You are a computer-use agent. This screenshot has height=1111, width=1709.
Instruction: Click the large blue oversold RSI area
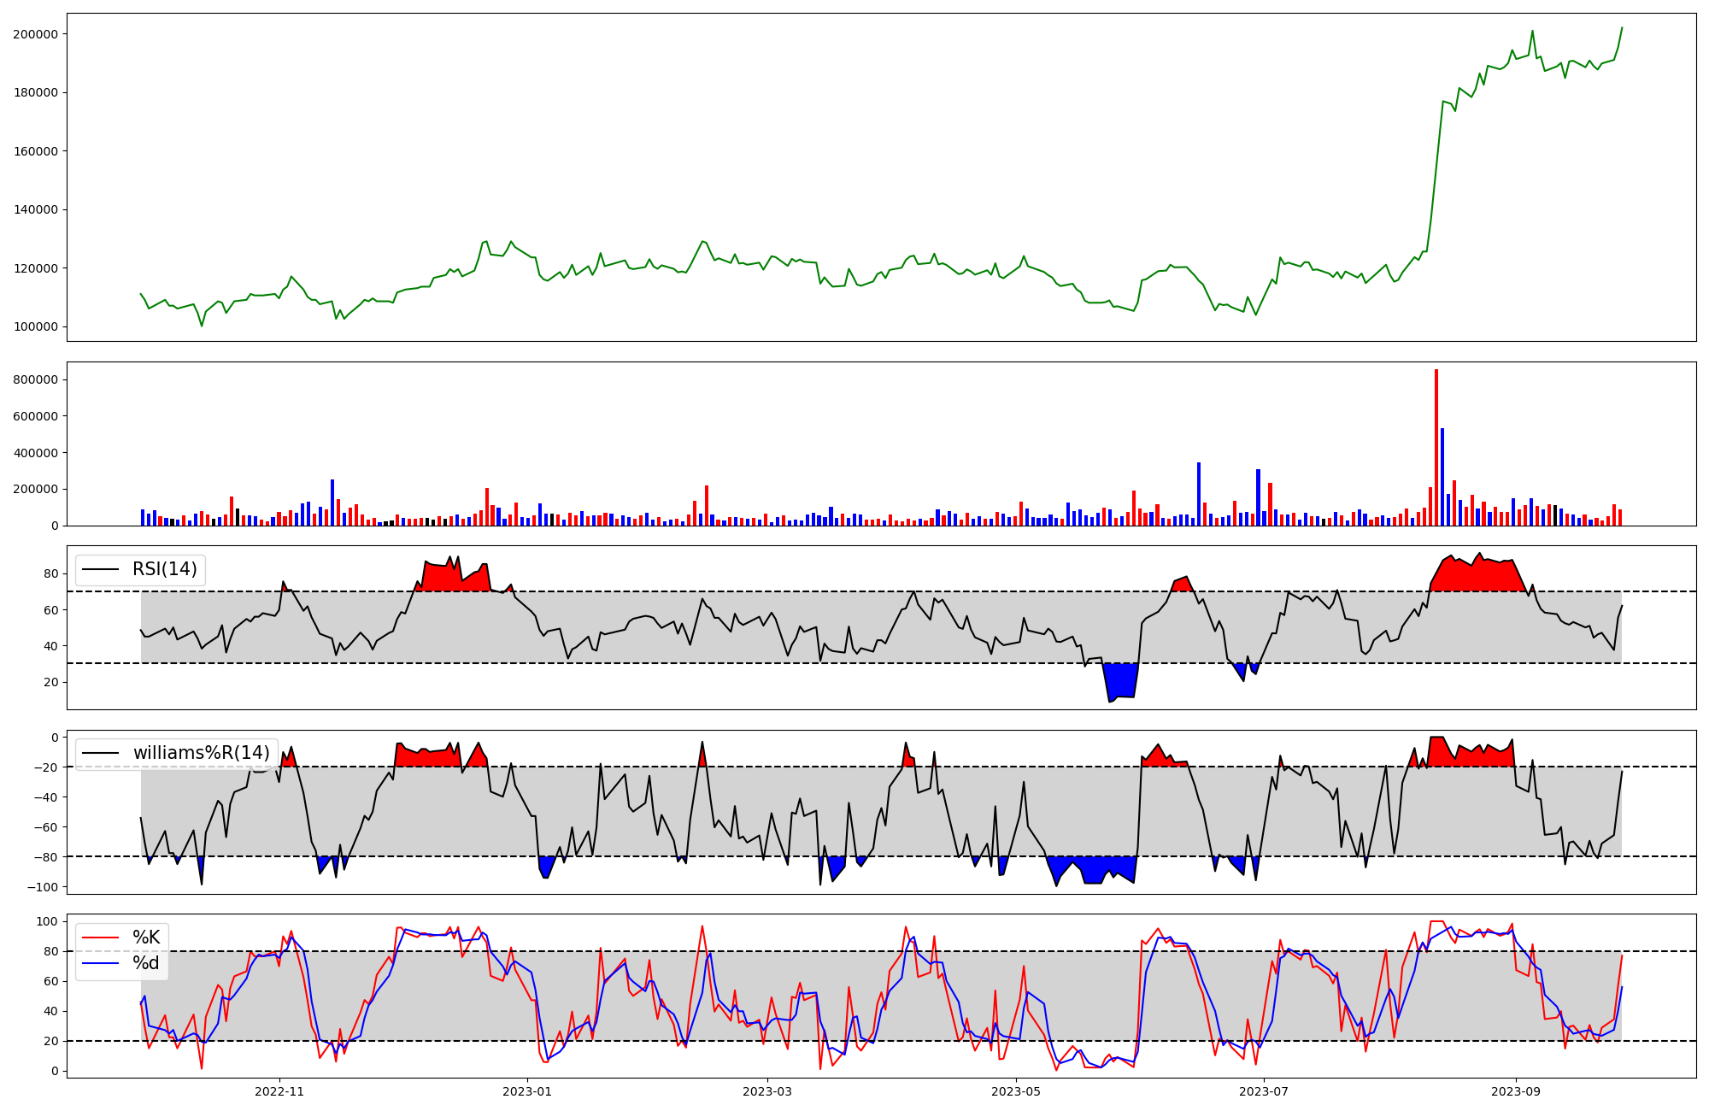(x=1121, y=680)
